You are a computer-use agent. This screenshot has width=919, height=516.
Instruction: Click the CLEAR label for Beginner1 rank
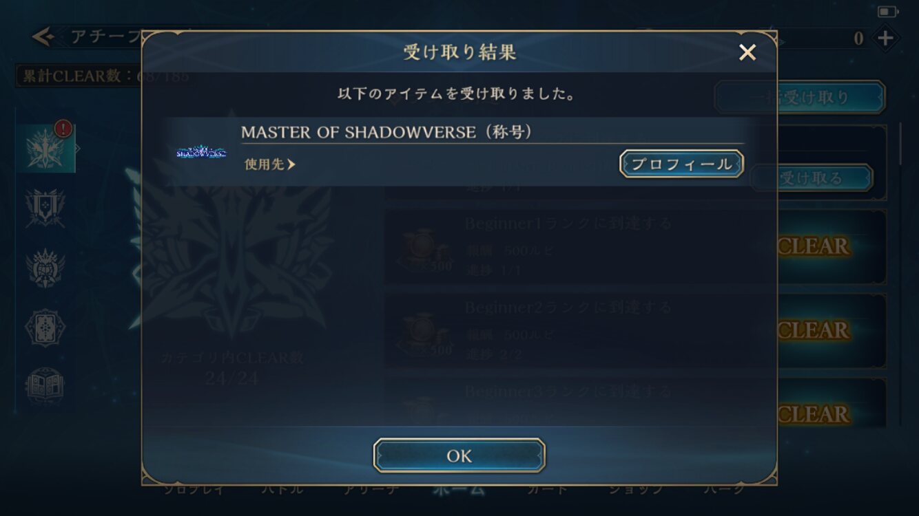pos(813,246)
